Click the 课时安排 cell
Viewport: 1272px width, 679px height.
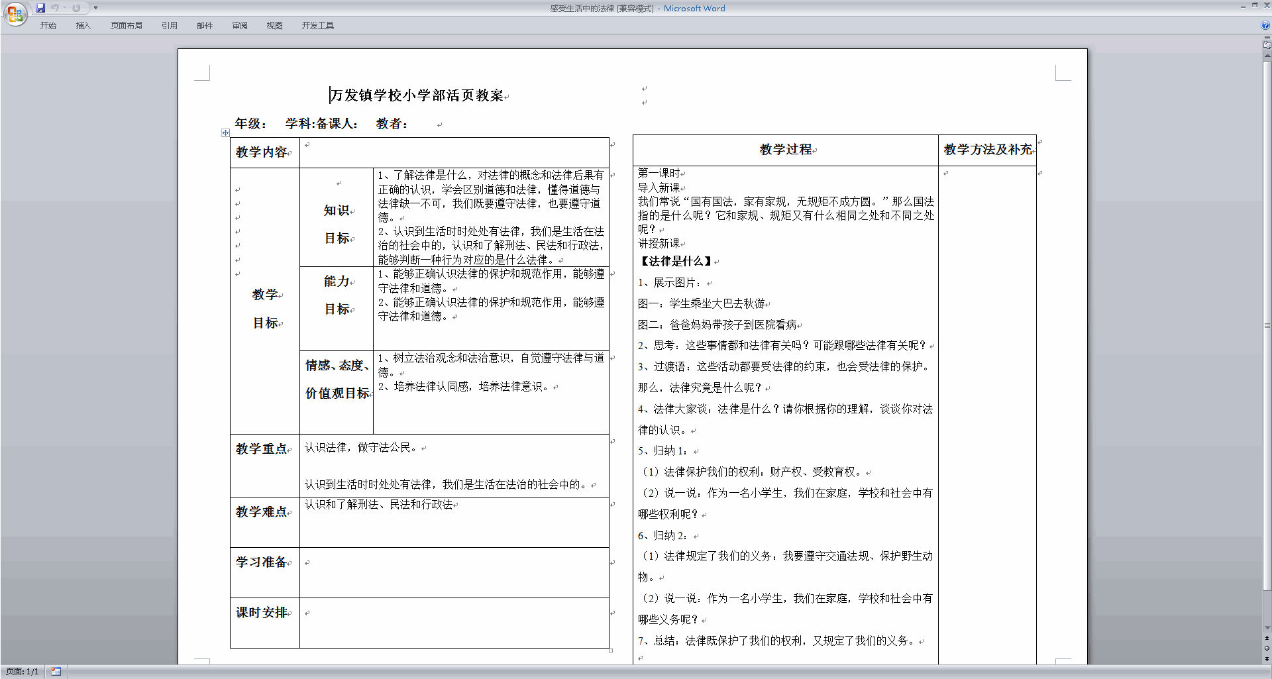(x=264, y=623)
